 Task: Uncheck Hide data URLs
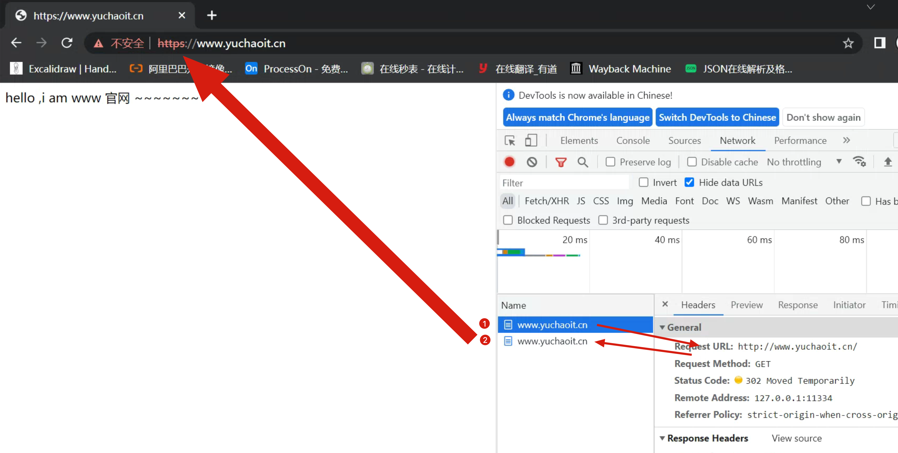pos(689,182)
